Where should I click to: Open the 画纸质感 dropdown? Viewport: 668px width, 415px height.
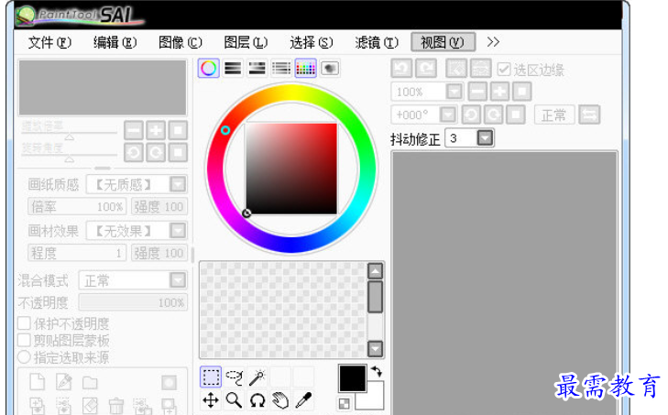(178, 184)
